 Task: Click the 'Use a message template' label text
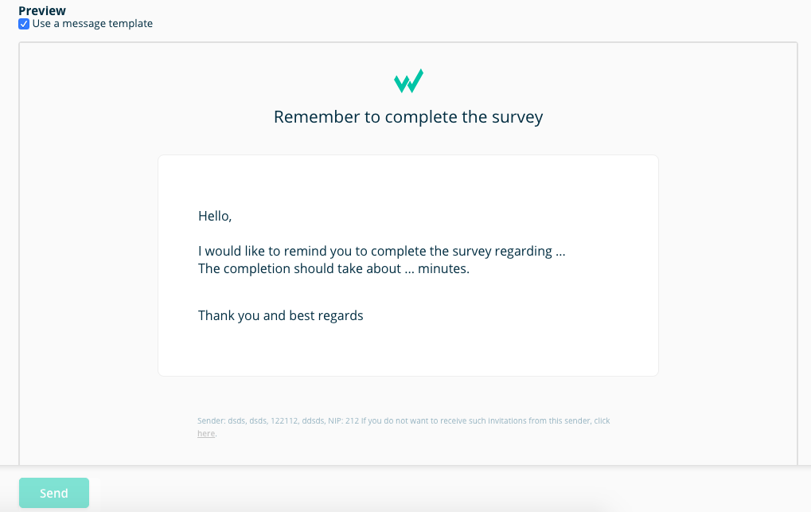tap(92, 24)
